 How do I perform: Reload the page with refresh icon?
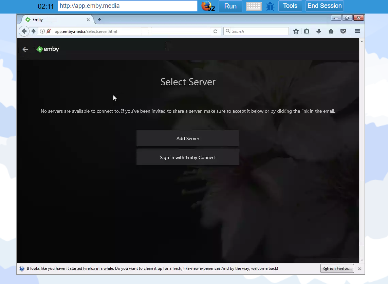pyautogui.click(x=215, y=31)
